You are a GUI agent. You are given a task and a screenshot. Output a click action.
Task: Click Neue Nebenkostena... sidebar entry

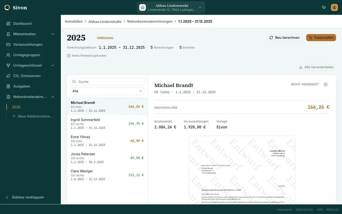32,116
